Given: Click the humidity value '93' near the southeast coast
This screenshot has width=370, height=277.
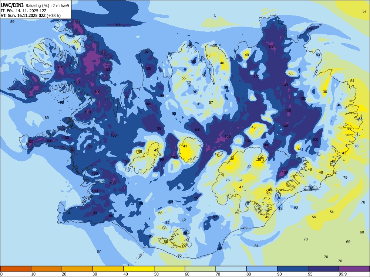Looking at the screenshot, I should pos(280,209).
